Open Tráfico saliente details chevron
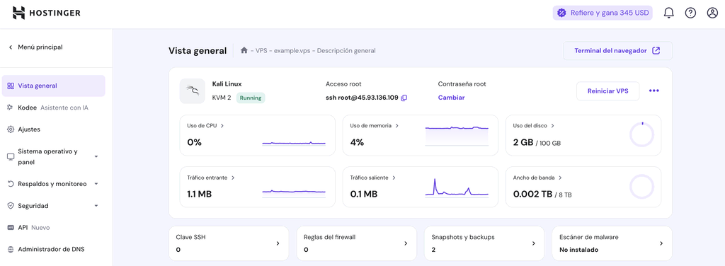Viewport: 725px width, 266px height. pos(394,178)
